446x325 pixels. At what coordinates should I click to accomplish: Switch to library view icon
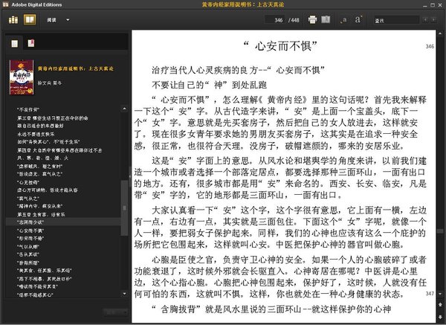point(13,19)
